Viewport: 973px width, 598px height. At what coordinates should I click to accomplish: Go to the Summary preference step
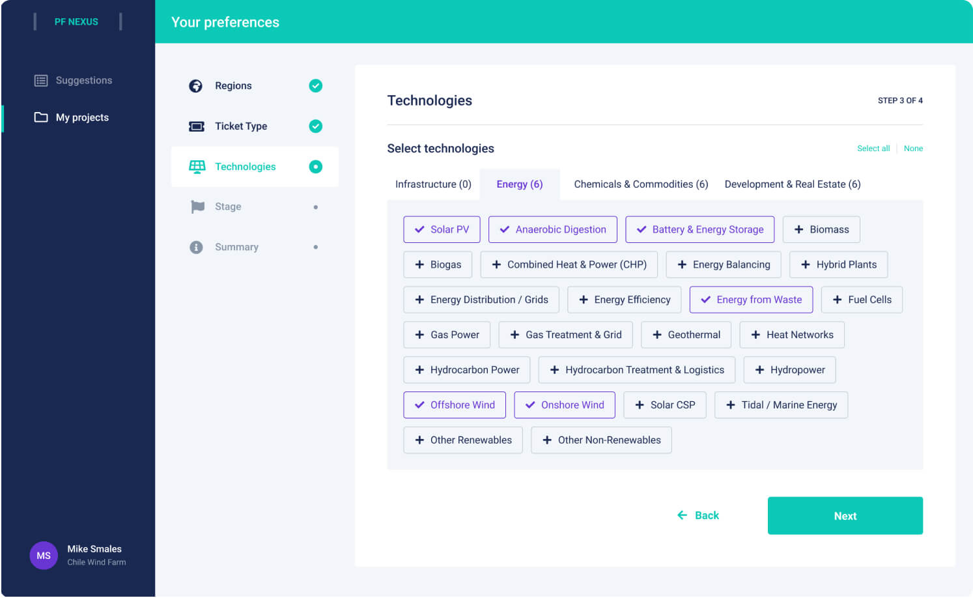click(x=255, y=248)
